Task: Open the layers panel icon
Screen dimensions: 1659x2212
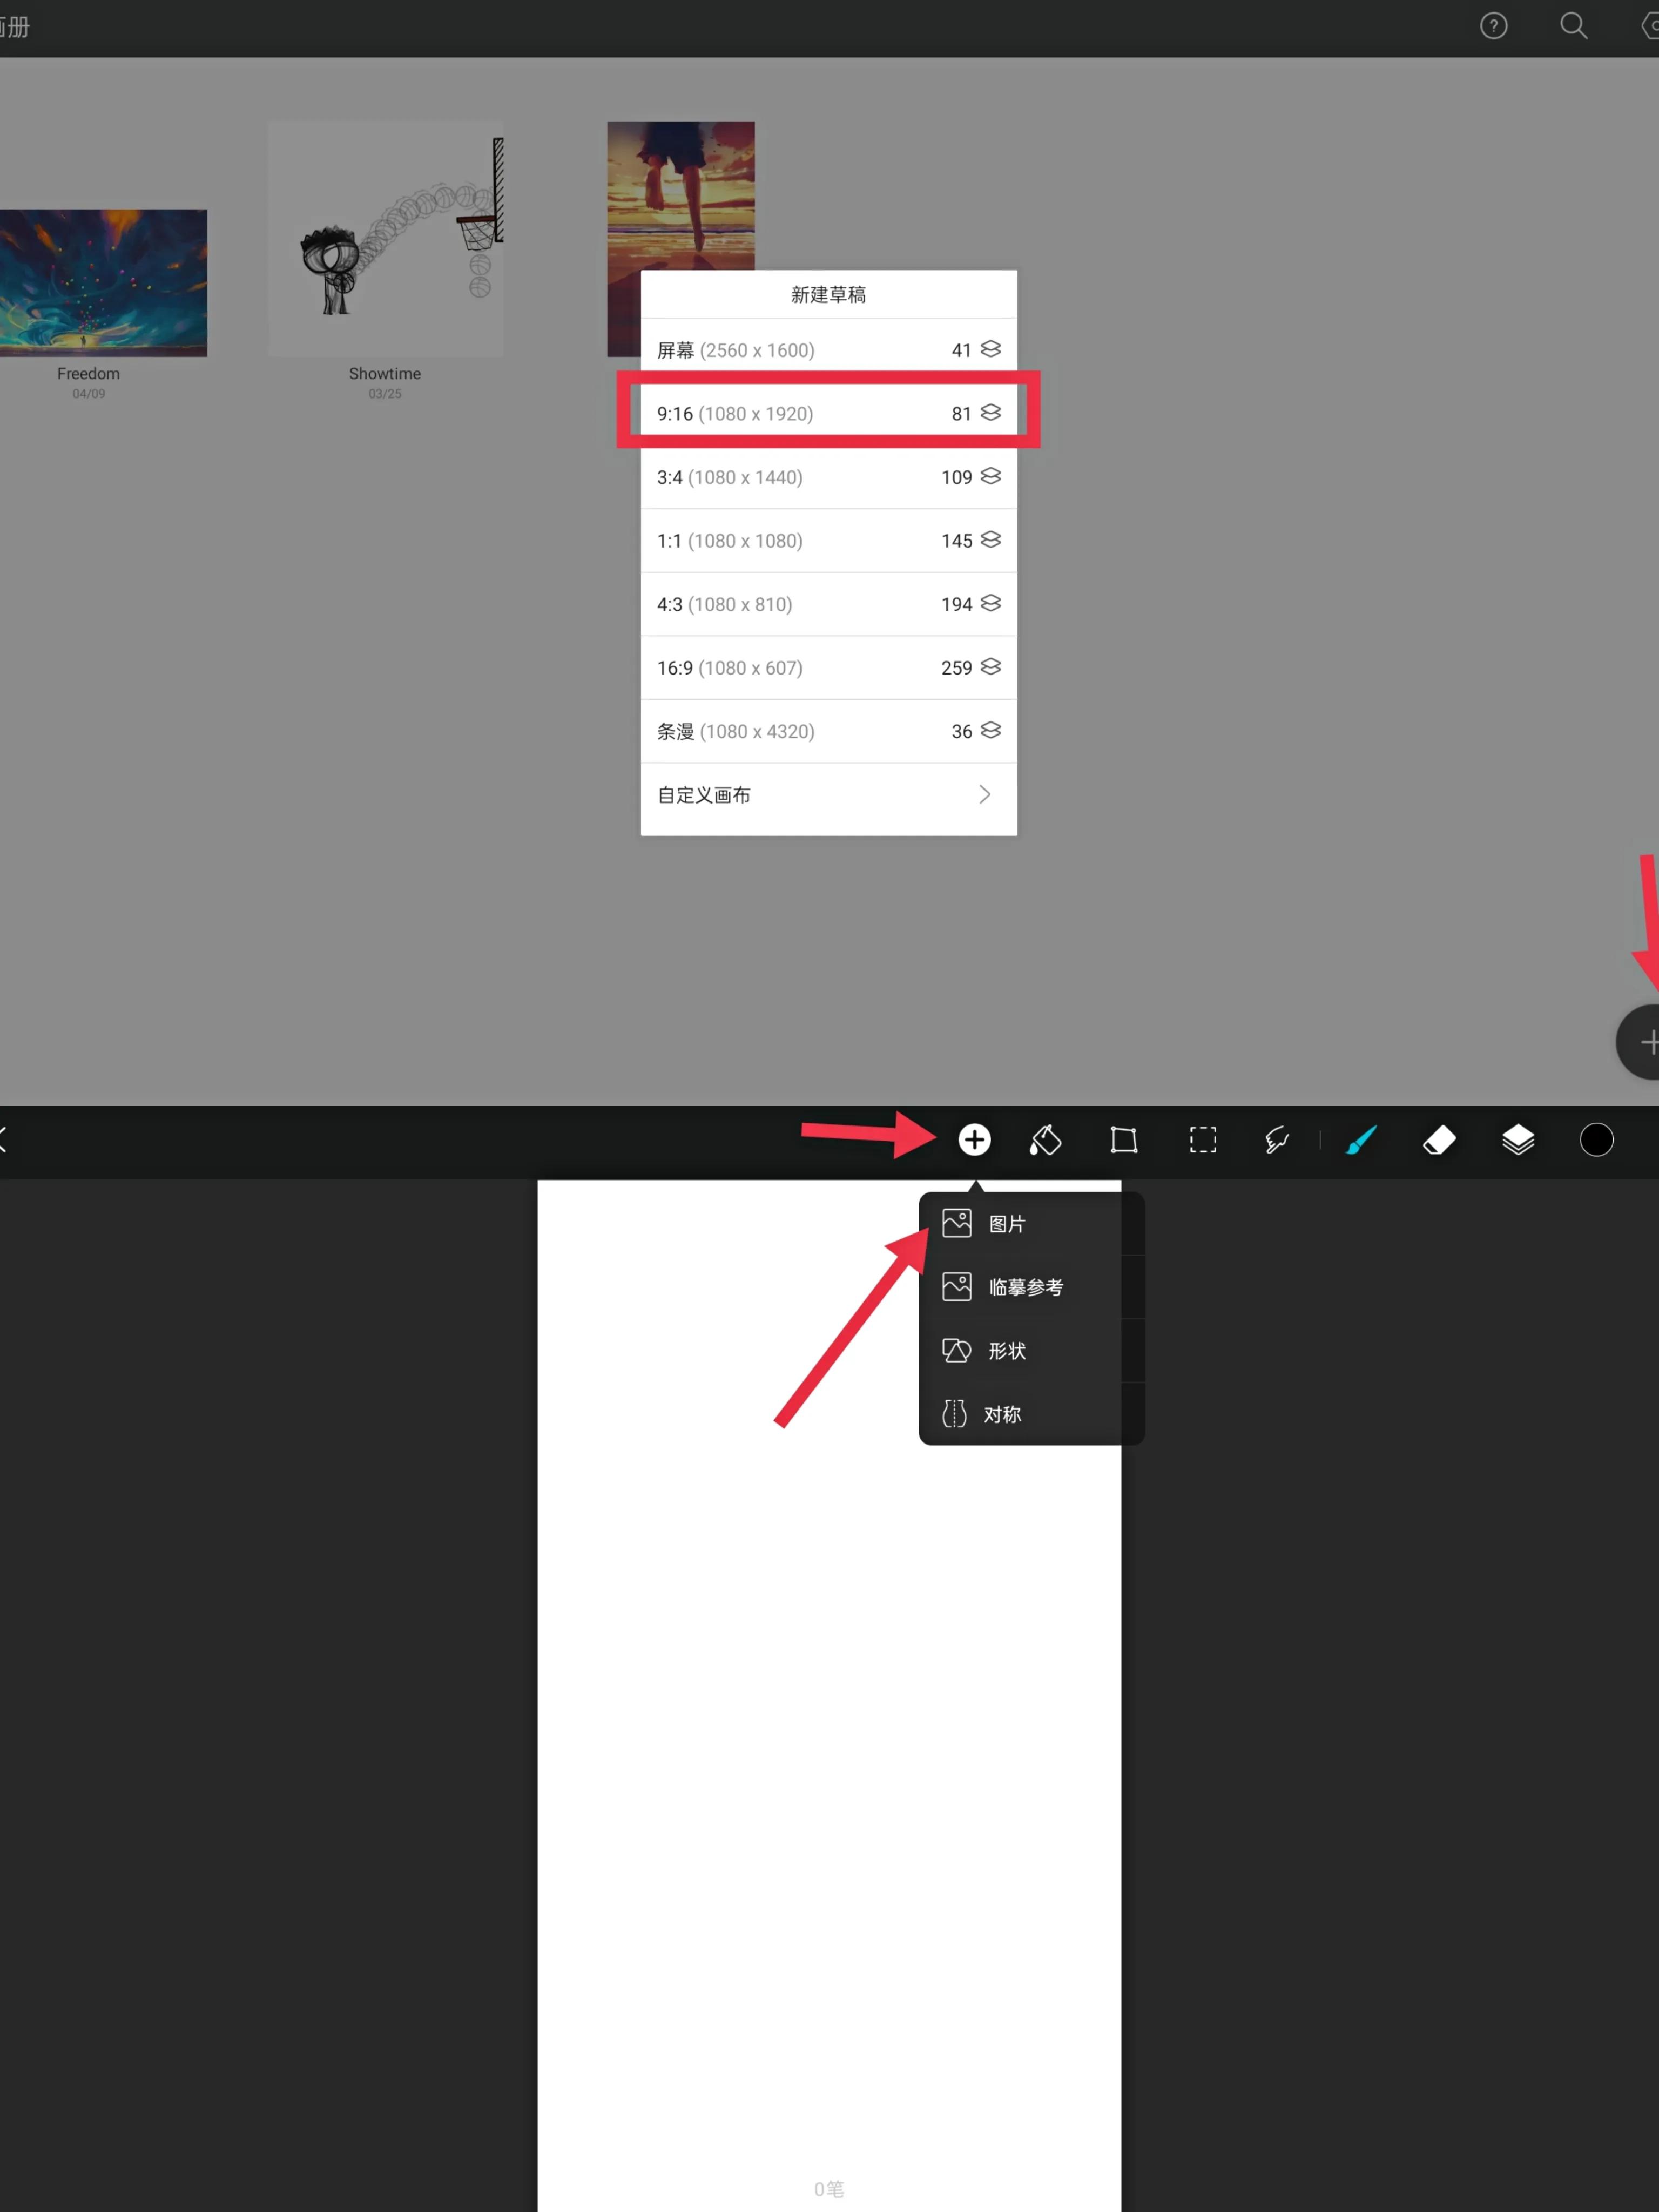Action: (x=1518, y=1140)
